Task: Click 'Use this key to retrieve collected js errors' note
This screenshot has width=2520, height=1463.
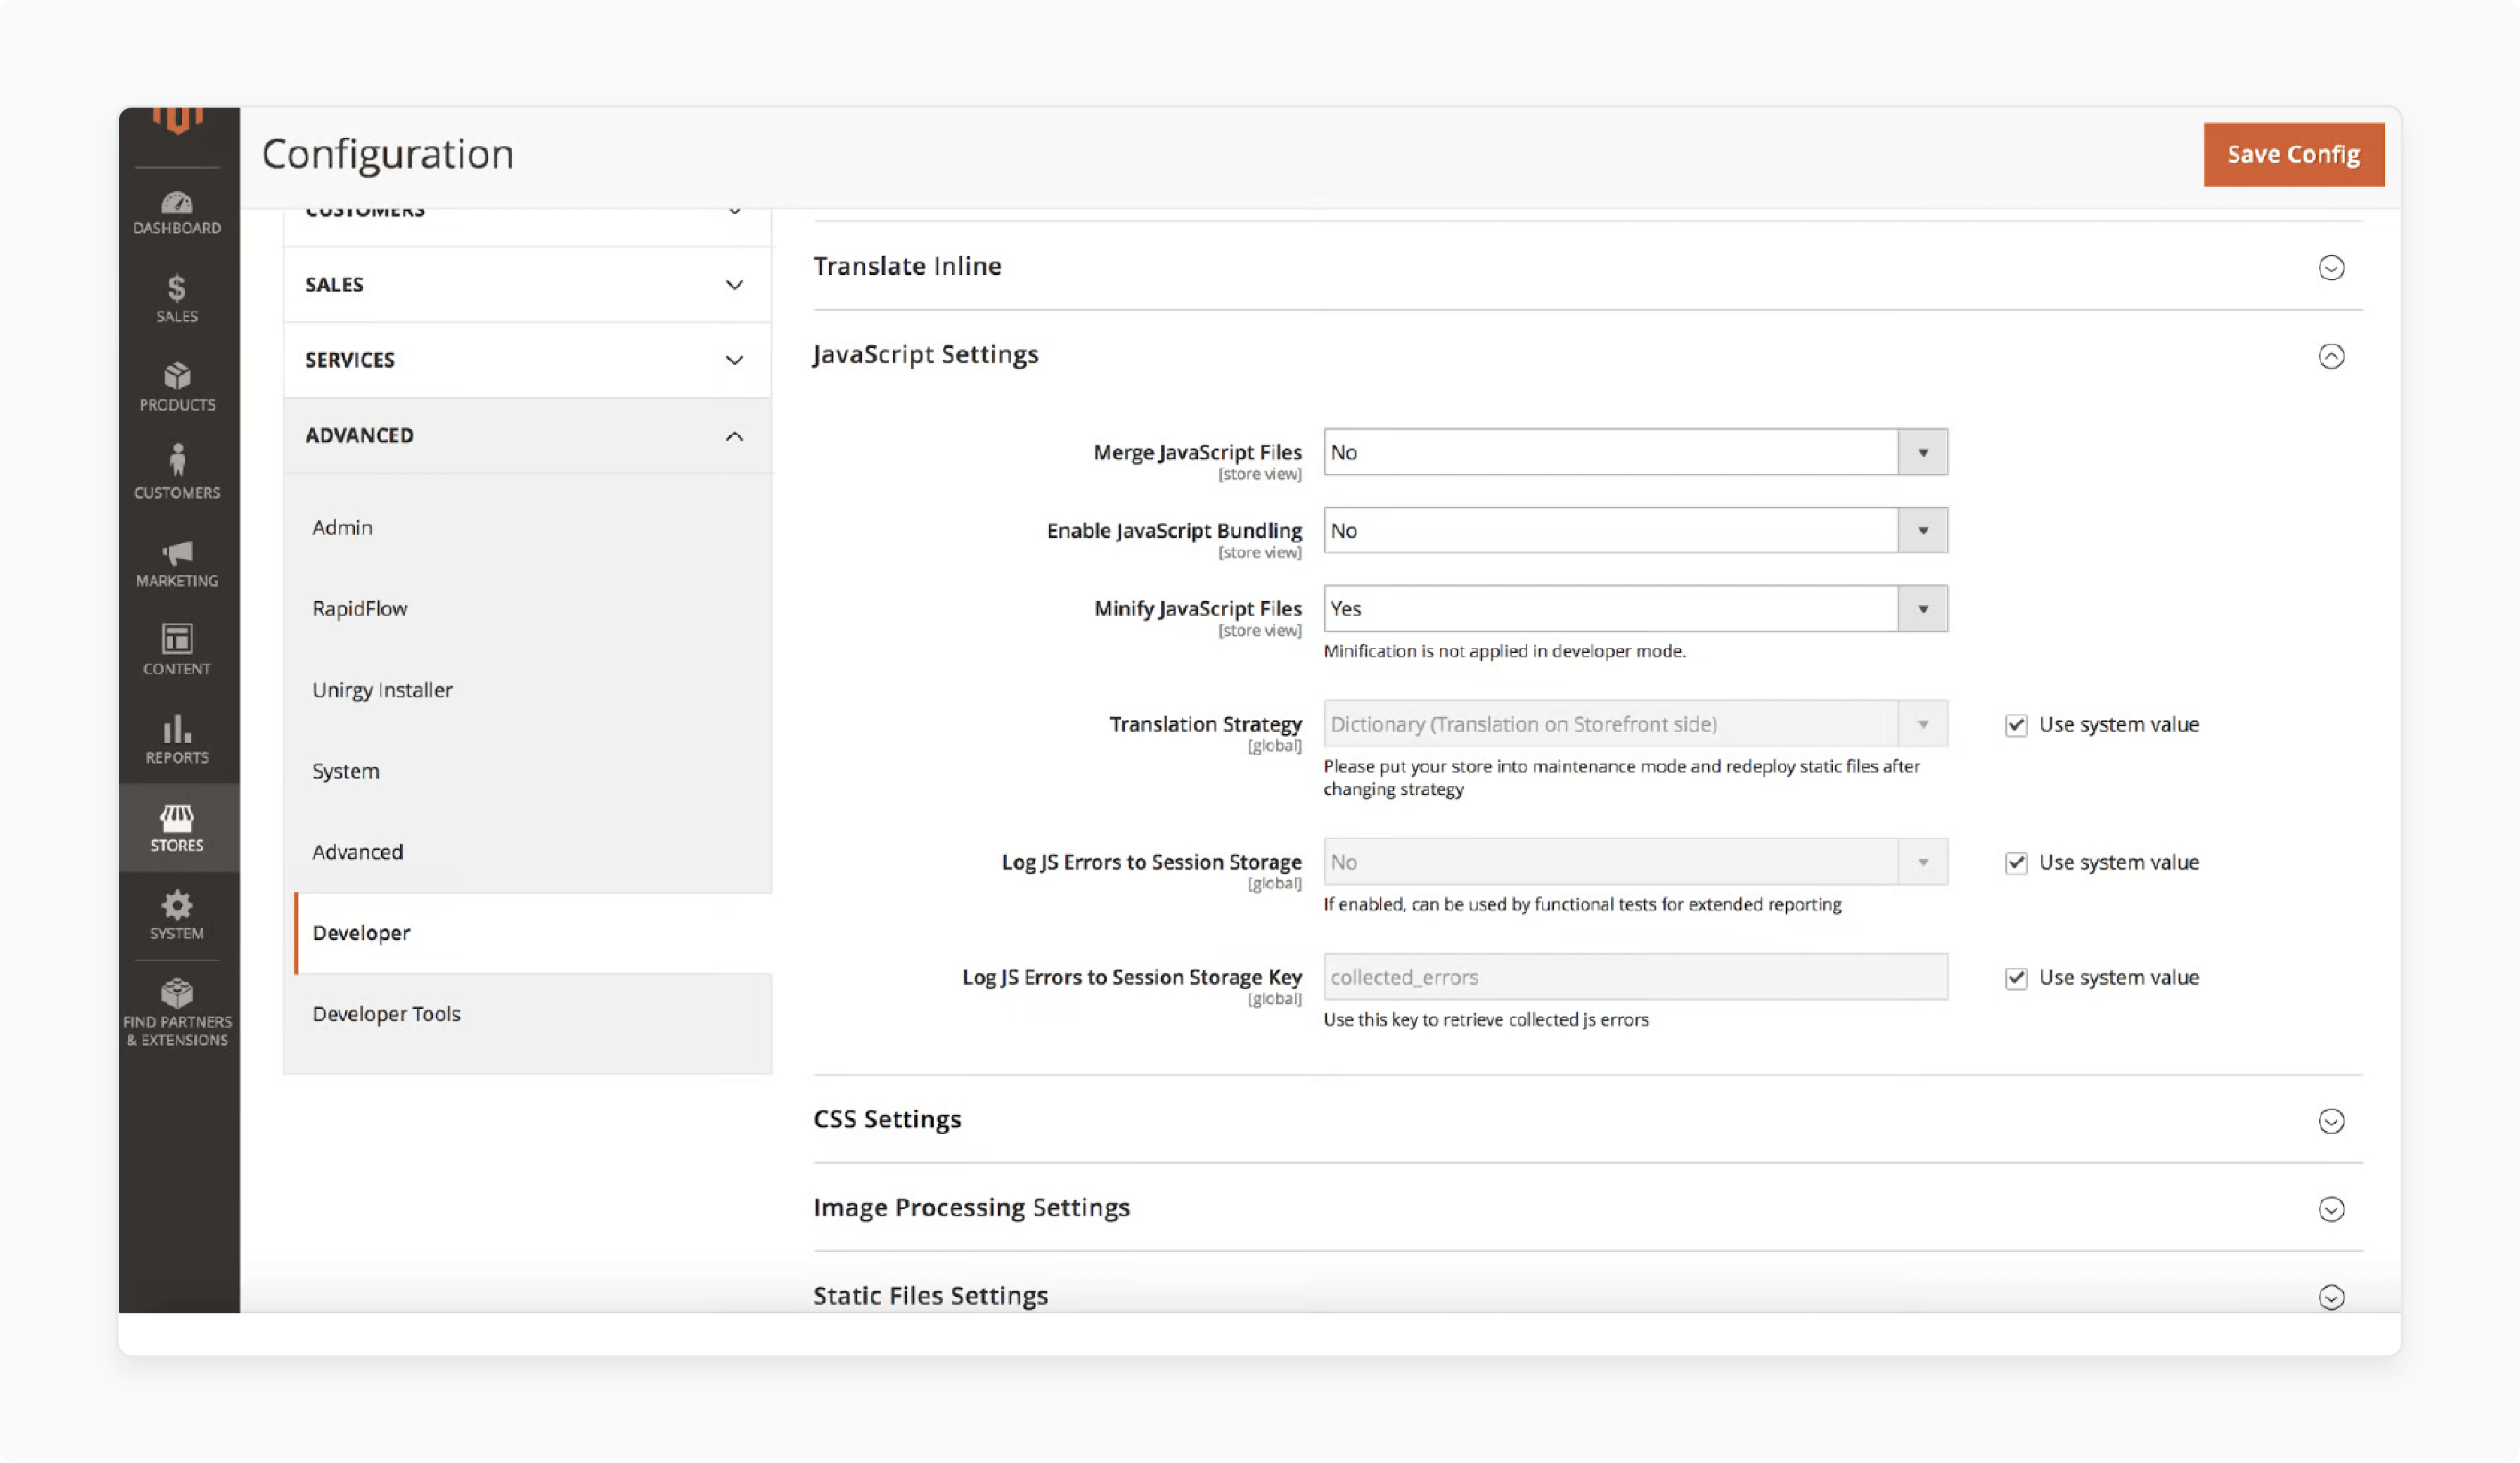Action: point(1486,1020)
